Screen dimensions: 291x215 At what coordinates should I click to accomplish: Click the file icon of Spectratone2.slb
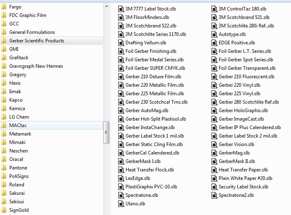tap(214, 195)
